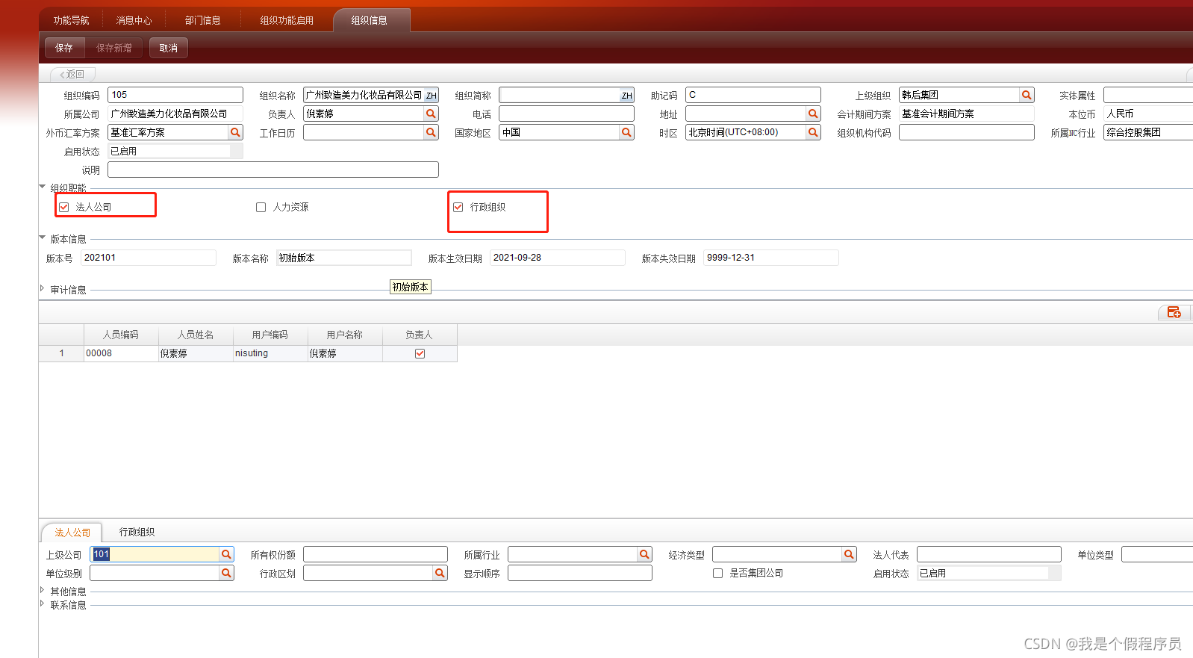Open lookup for 单位级别 field
This screenshot has height=658, width=1193.
click(x=226, y=573)
